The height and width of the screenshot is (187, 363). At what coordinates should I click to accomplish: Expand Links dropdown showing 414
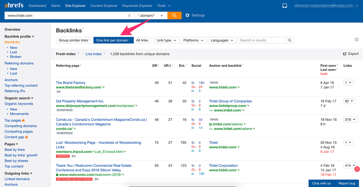[350, 166]
